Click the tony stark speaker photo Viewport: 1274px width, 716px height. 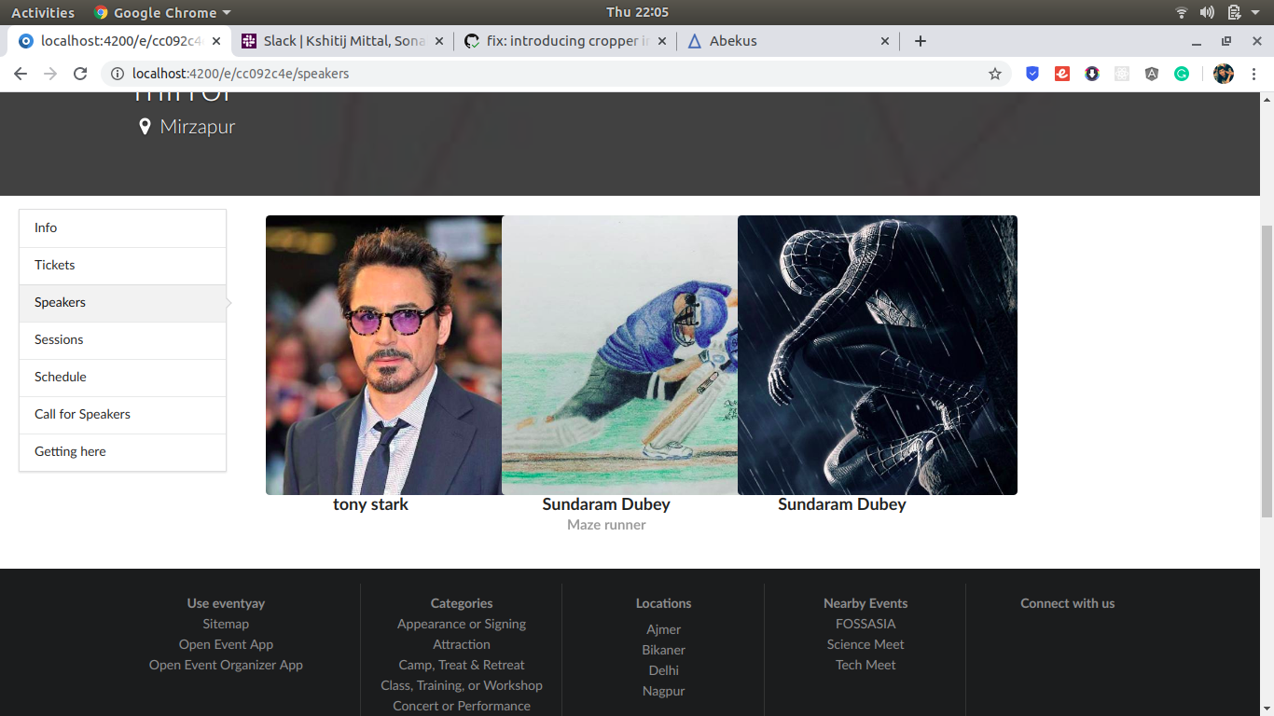coord(383,355)
